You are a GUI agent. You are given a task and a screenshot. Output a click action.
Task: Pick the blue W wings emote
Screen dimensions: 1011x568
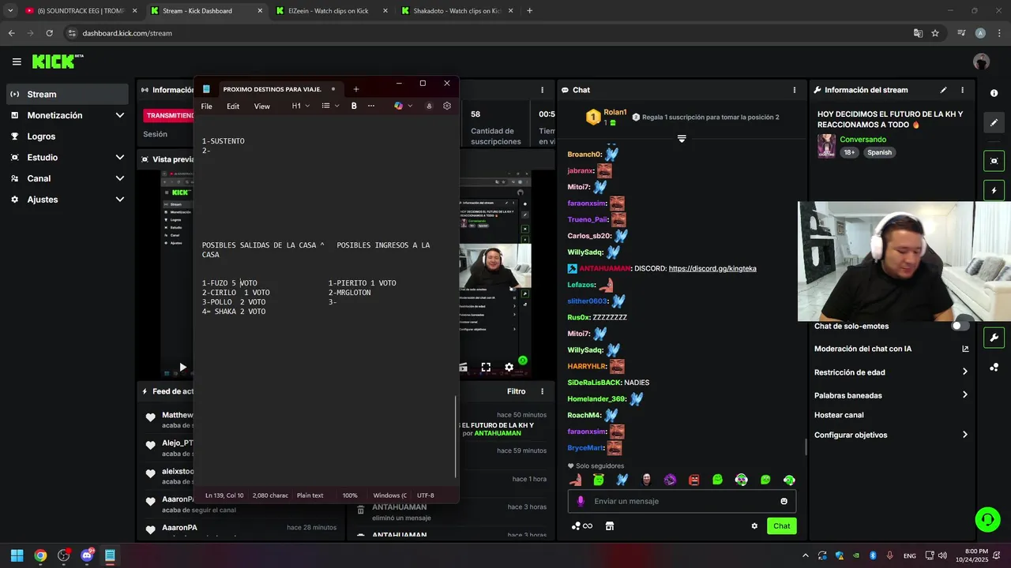tap(622, 480)
